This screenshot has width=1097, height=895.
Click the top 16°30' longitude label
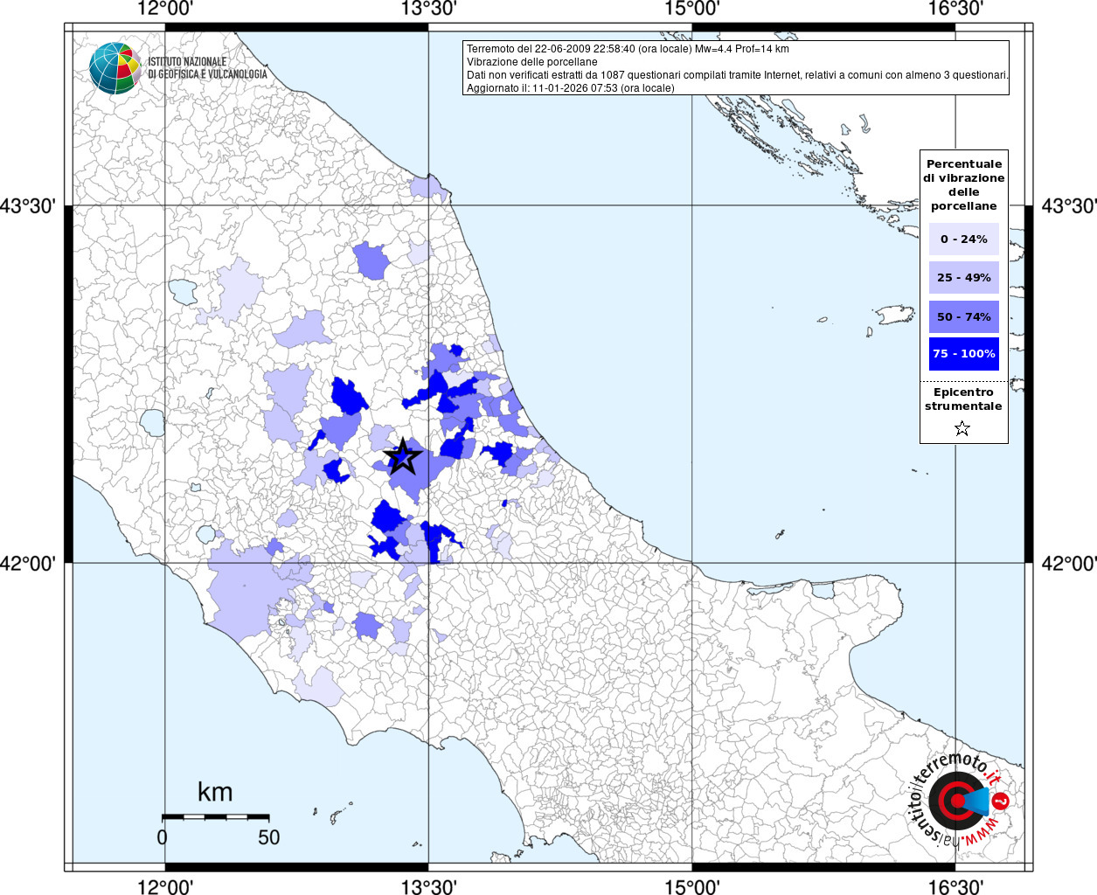pos(955,9)
